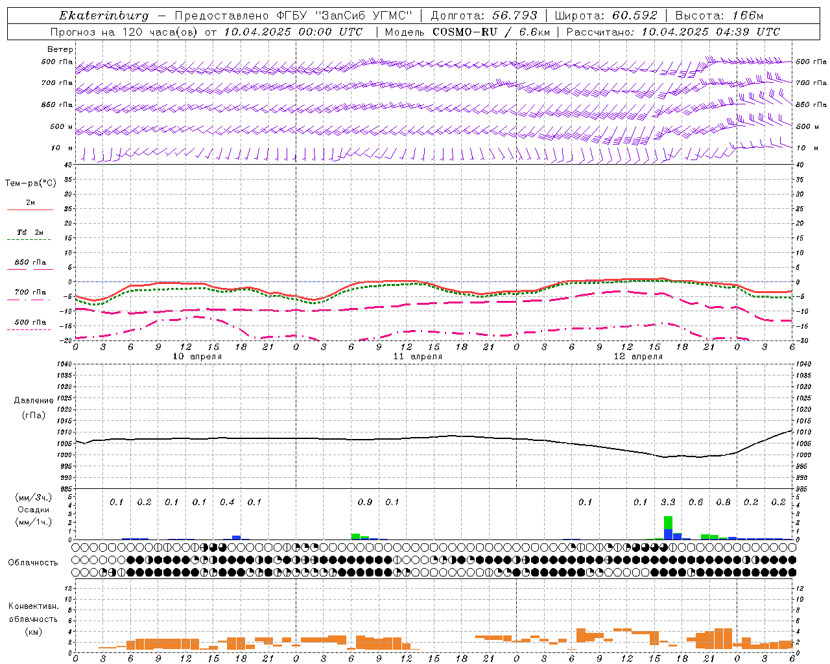Click the 'Высота: 166м' elevation text
The width and height of the screenshot is (830, 664).
[719, 16]
